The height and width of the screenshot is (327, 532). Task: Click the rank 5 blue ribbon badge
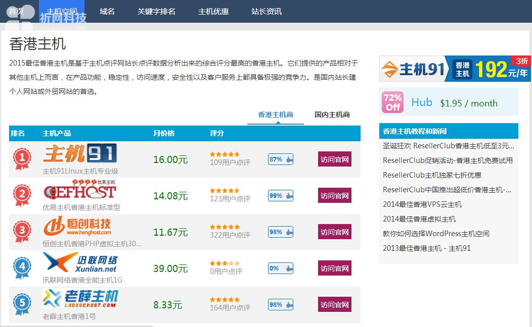point(22,304)
